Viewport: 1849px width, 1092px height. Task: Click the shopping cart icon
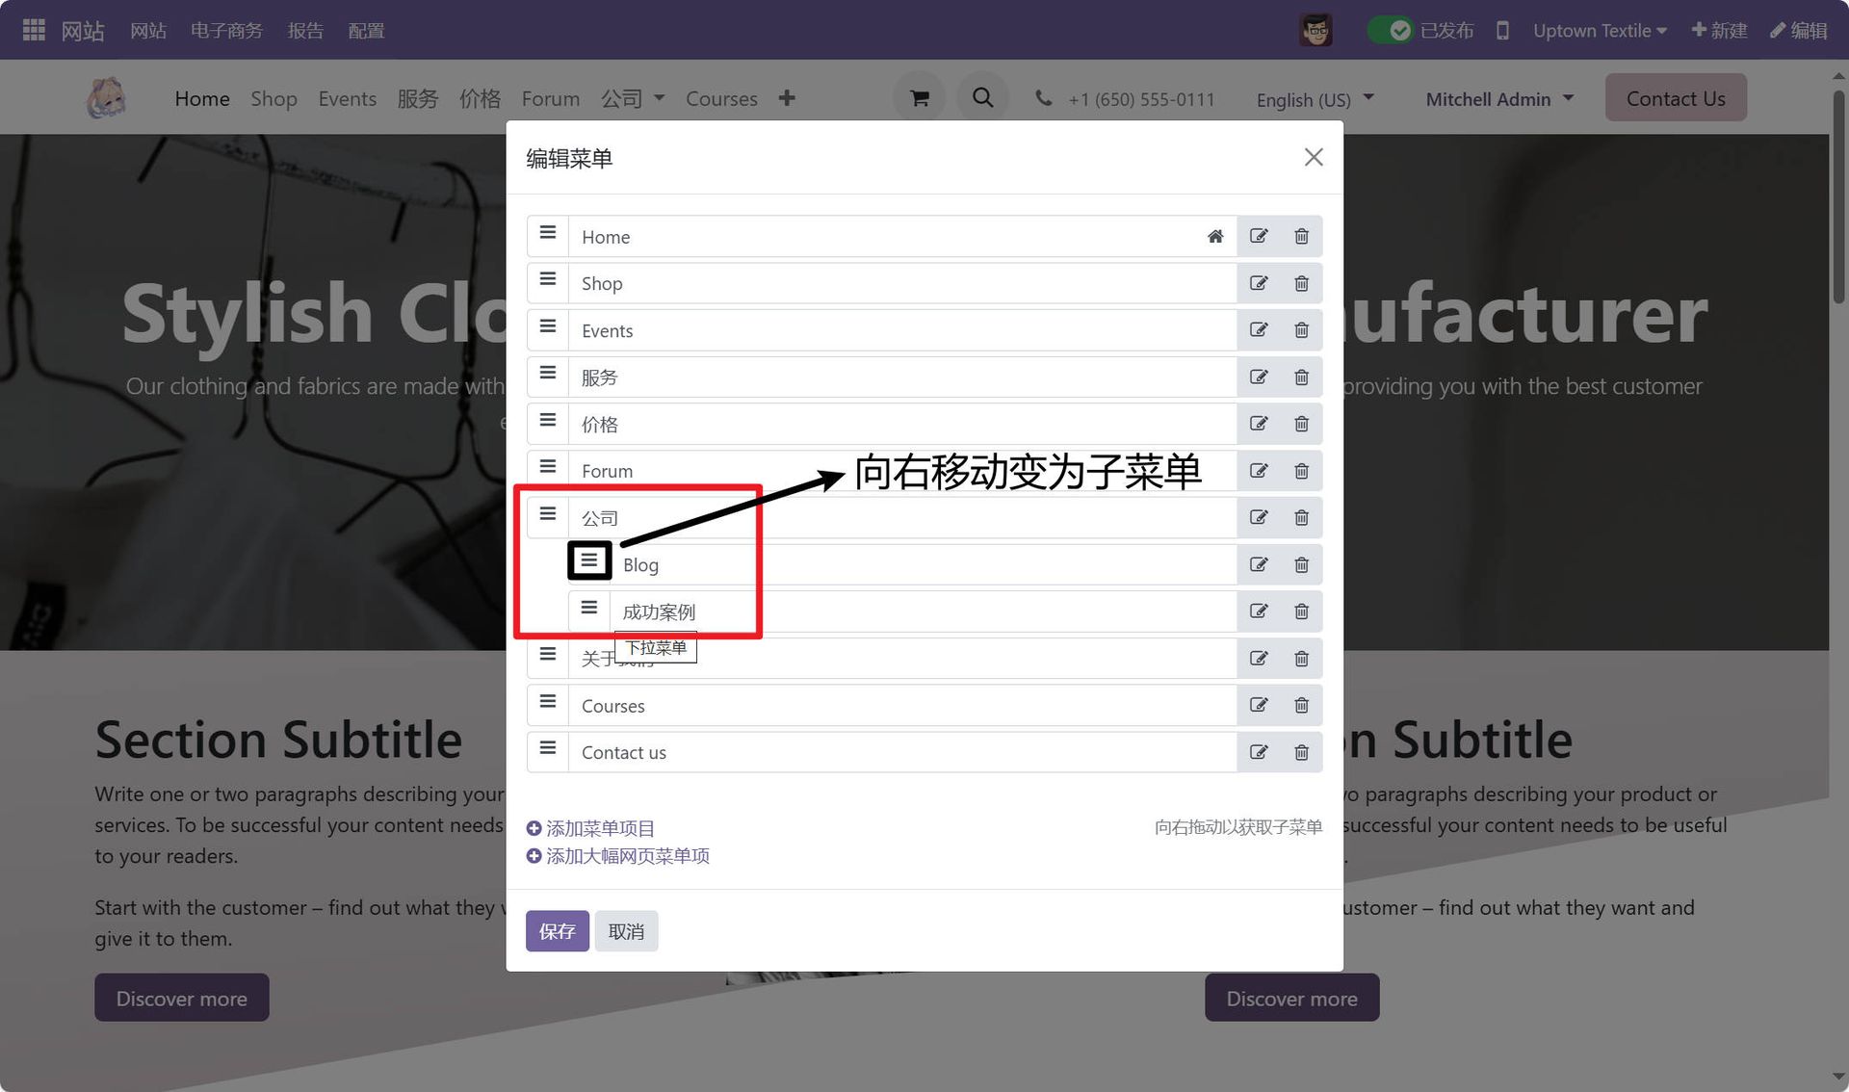(x=920, y=98)
